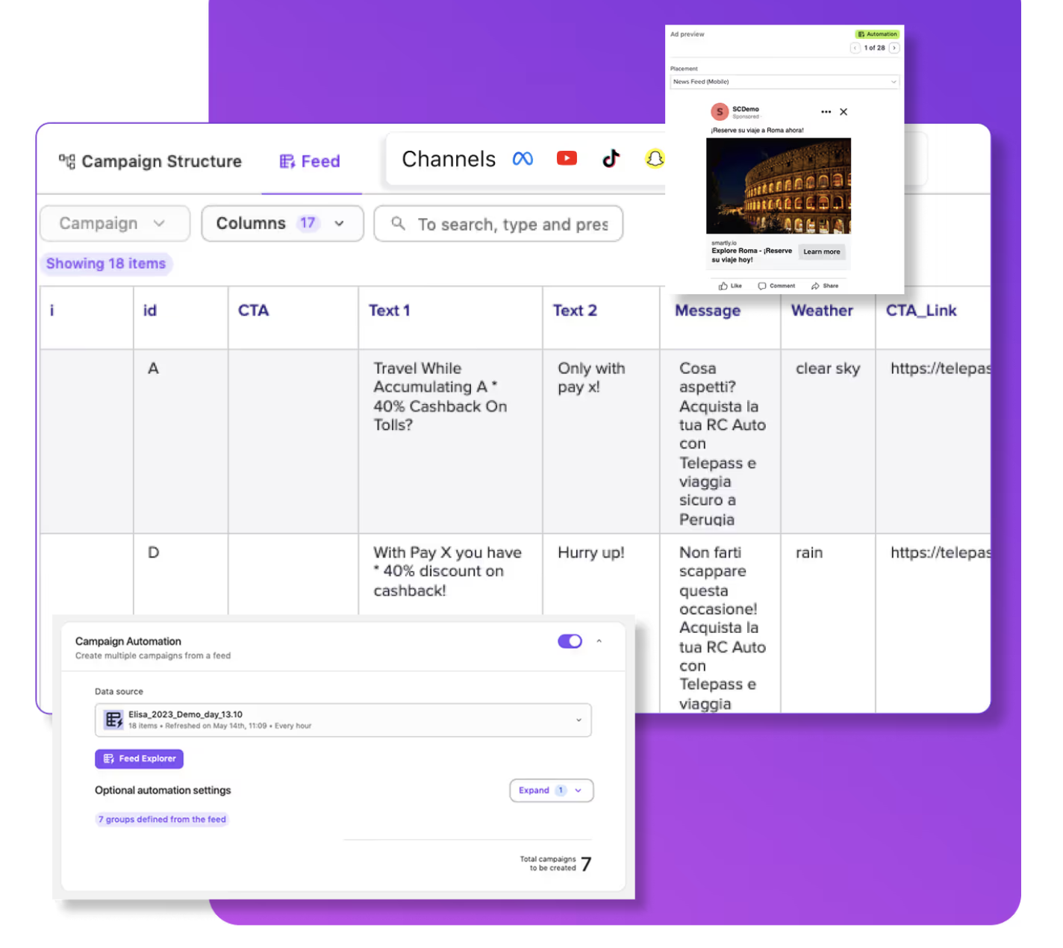This screenshot has height=948, width=1063.
Task: Click the Share icon under ad
Action: tap(815, 286)
